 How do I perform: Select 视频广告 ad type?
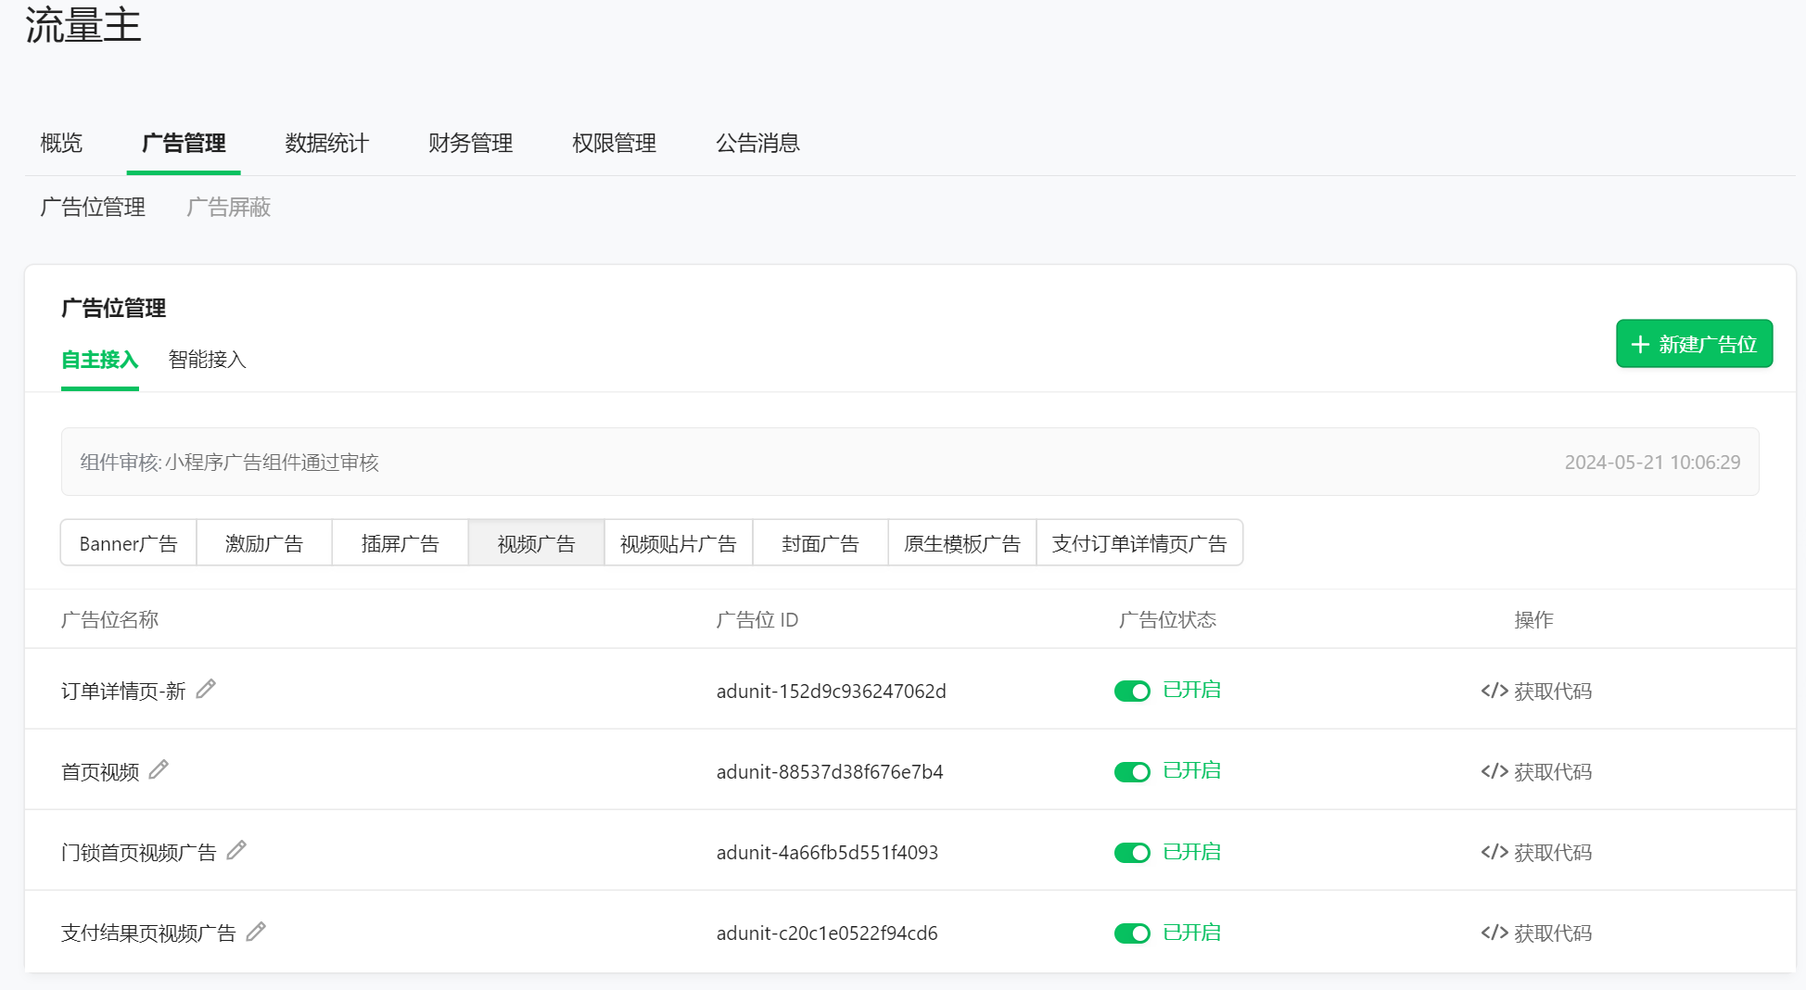pyautogui.click(x=537, y=543)
